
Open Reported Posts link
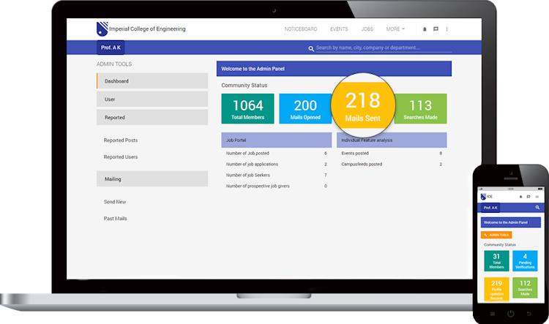click(x=121, y=140)
